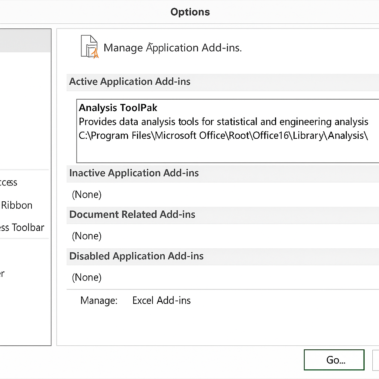This screenshot has width=379, height=379.
Task: Select (None) under Document Related Add-ins
Action: coord(87,236)
